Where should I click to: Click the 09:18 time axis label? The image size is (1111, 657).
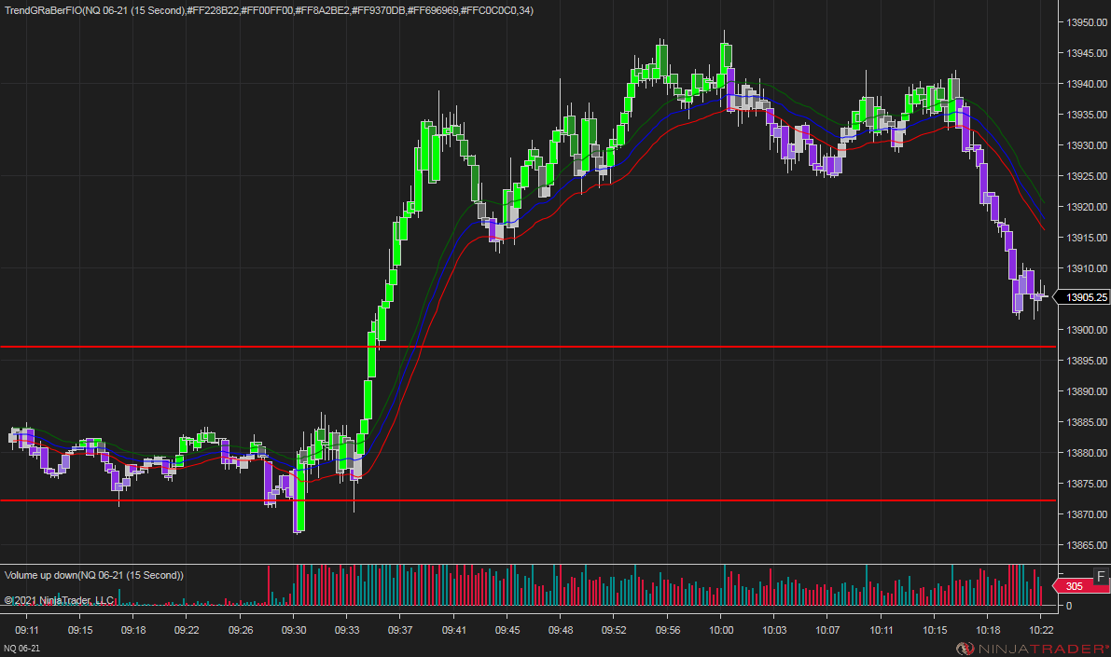[x=133, y=630]
